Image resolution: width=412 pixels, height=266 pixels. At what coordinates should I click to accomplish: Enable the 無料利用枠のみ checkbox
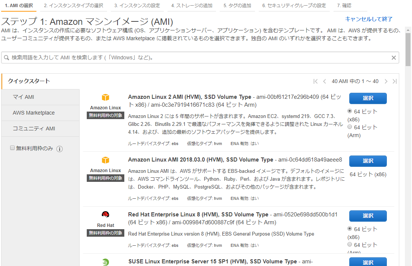[12, 148]
